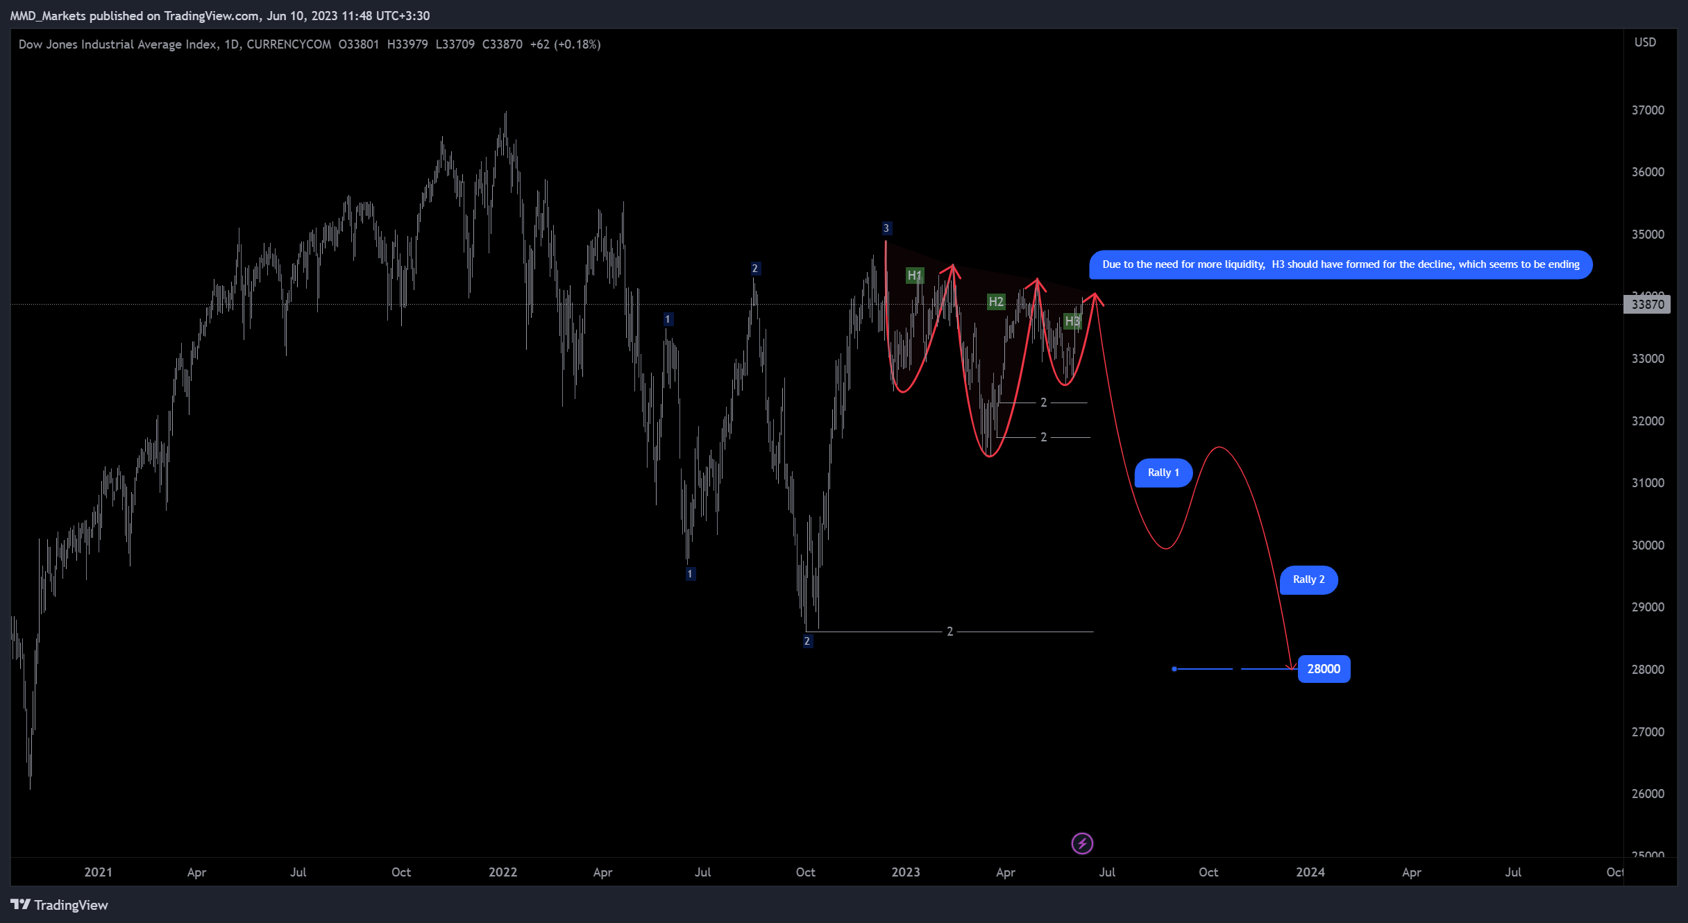Click the 31000 price axis label
The height and width of the screenshot is (923, 1688).
click(1648, 483)
